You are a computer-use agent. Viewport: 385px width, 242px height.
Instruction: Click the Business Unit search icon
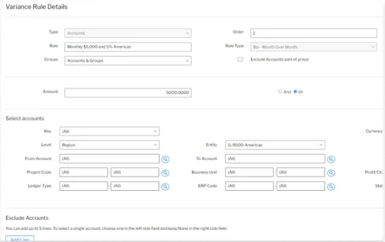(331, 173)
